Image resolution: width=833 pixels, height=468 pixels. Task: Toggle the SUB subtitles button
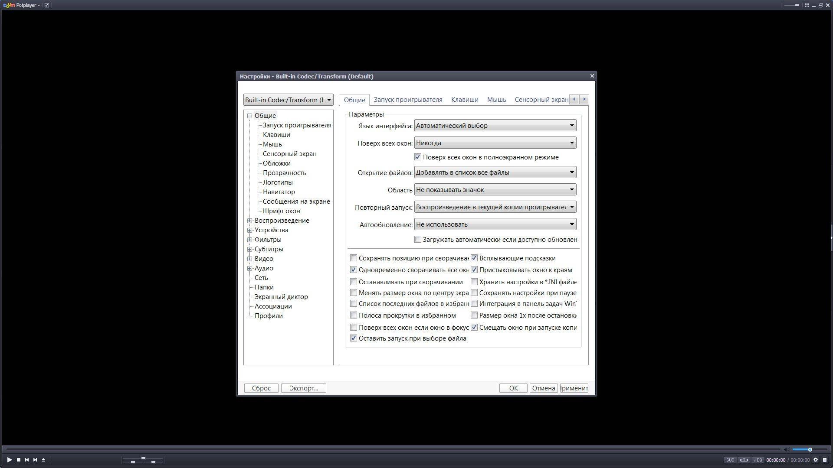click(730, 460)
